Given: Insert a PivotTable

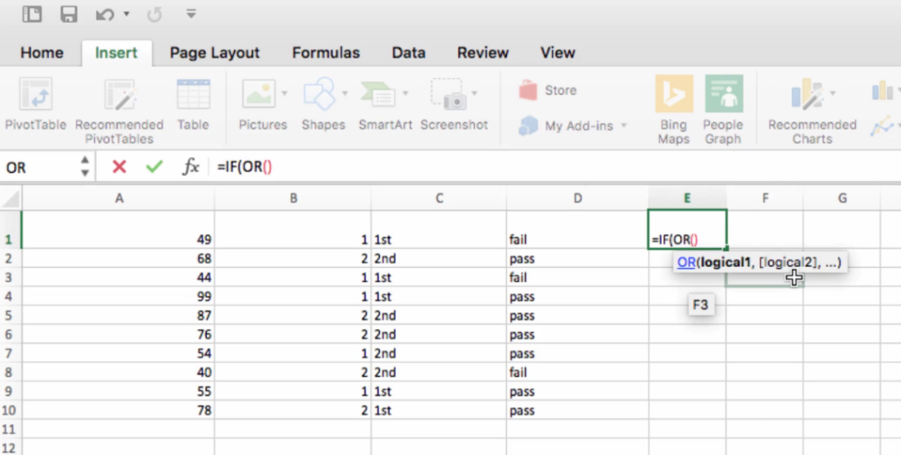Looking at the screenshot, I should (x=35, y=104).
